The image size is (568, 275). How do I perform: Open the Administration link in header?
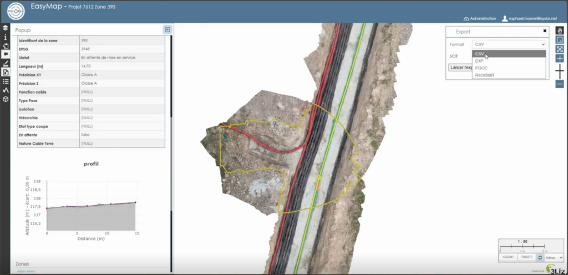click(480, 18)
